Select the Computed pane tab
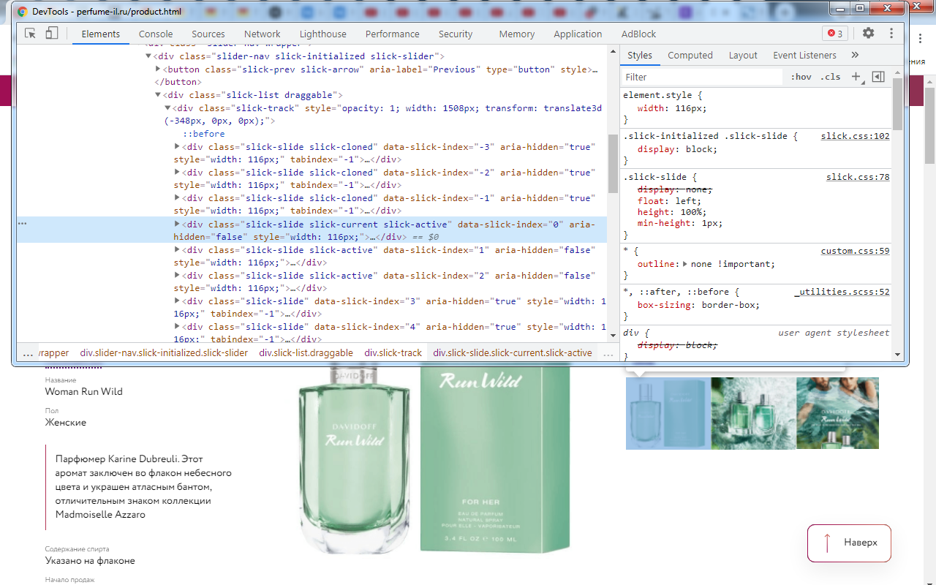 pos(690,55)
